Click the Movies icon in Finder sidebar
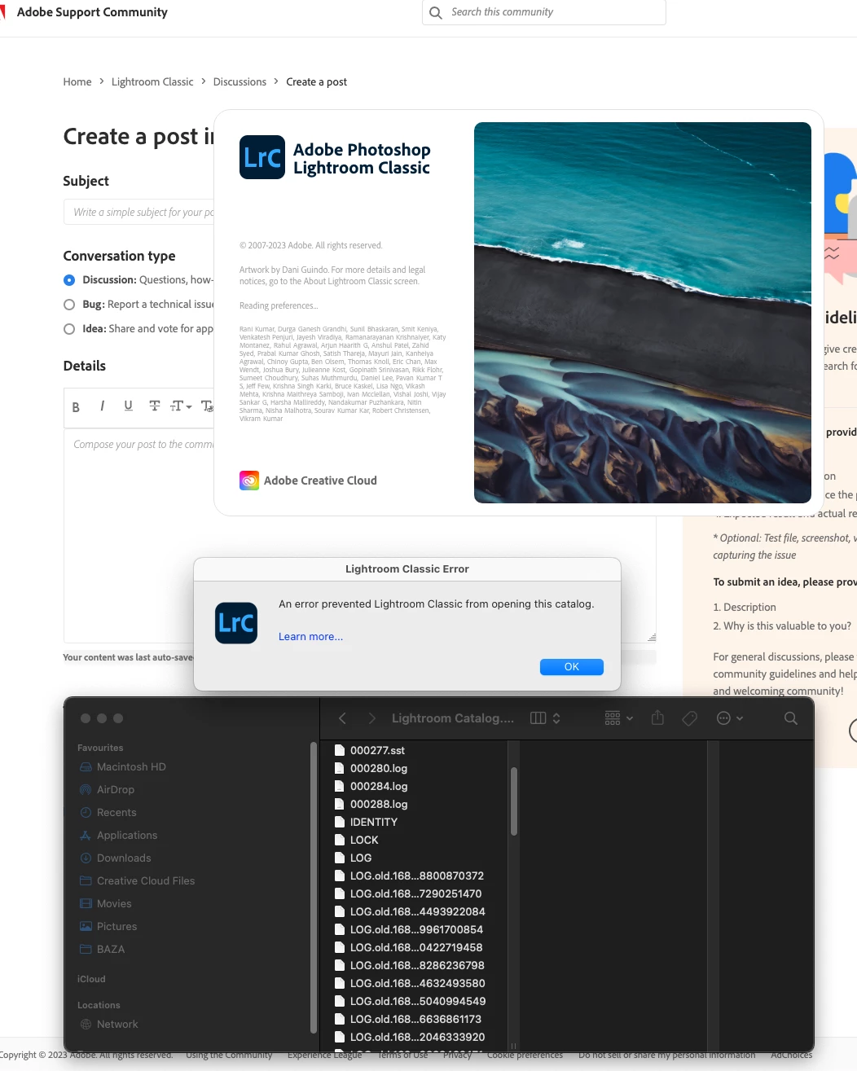The width and height of the screenshot is (857, 1071). pos(86,904)
